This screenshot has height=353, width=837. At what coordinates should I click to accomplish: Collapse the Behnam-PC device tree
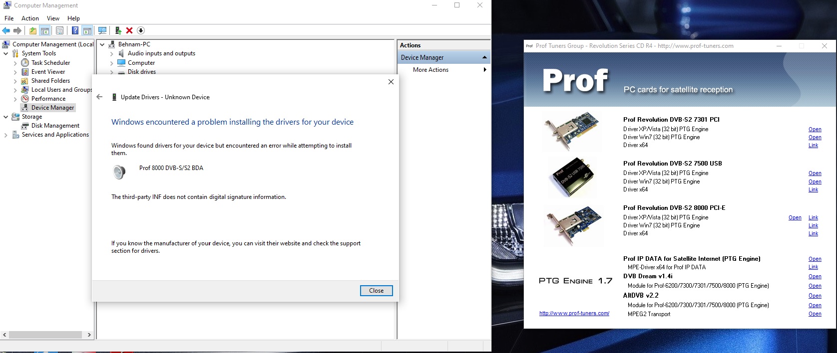pyautogui.click(x=102, y=44)
